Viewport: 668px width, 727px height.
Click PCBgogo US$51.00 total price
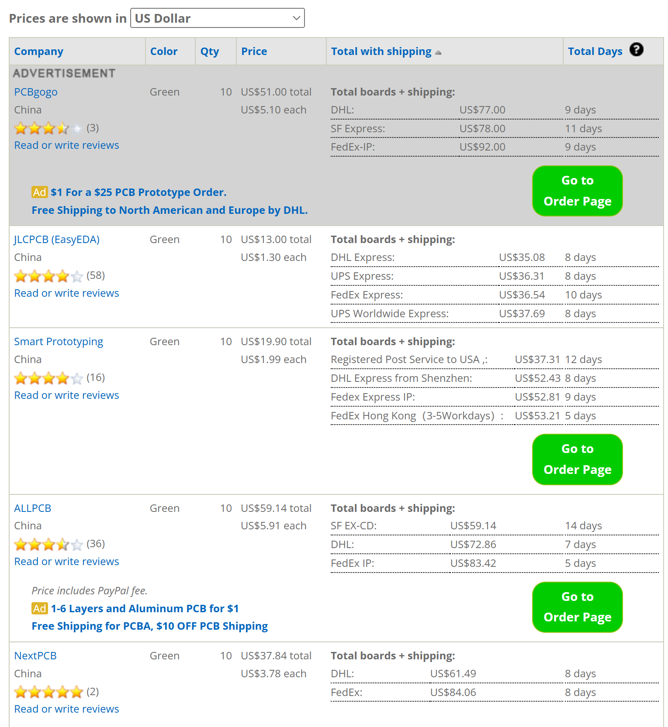(x=276, y=92)
